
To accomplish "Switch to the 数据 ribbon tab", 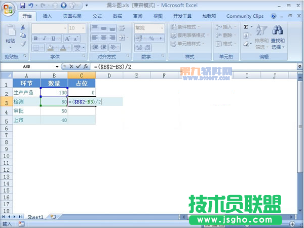I will 118,16.
